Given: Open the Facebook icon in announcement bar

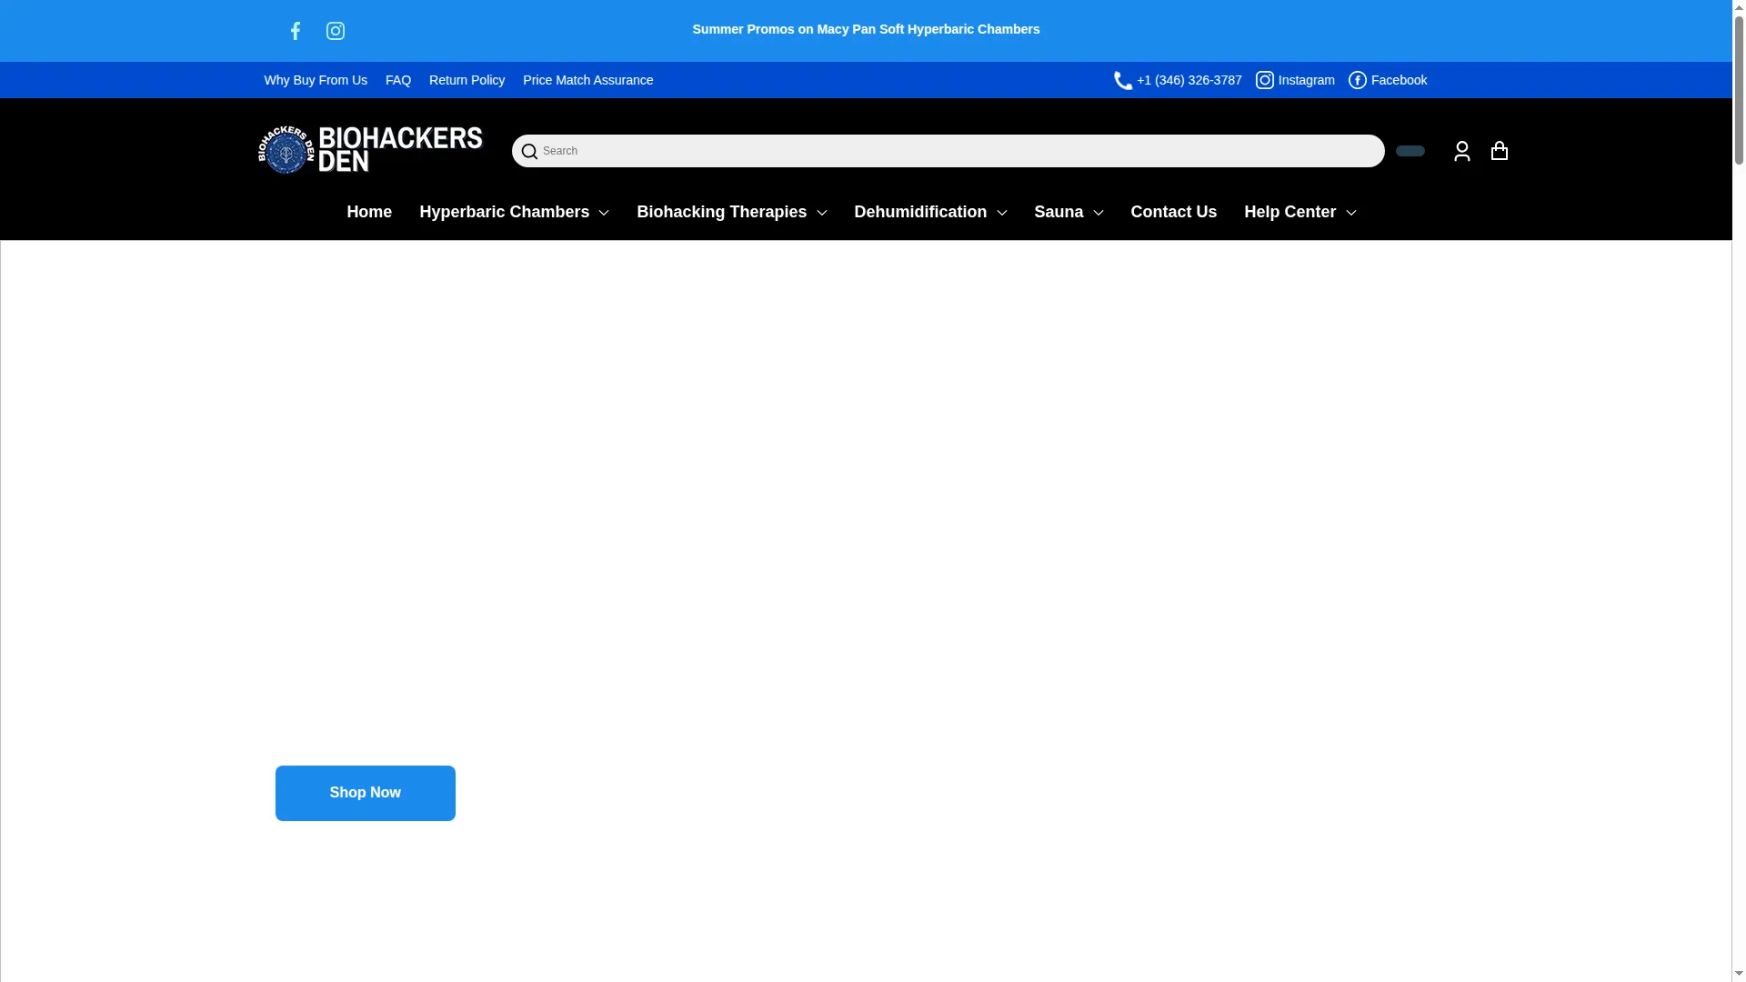Looking at the screenshot, I should pos(296,31).
